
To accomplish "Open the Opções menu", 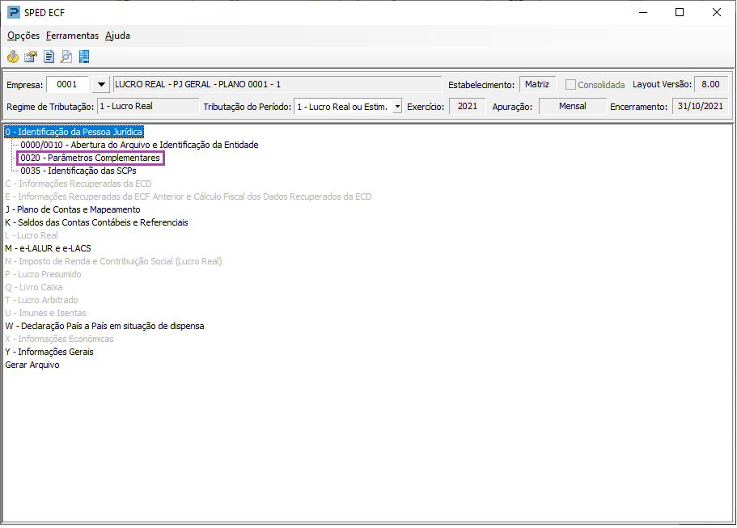I will [23, 36].
